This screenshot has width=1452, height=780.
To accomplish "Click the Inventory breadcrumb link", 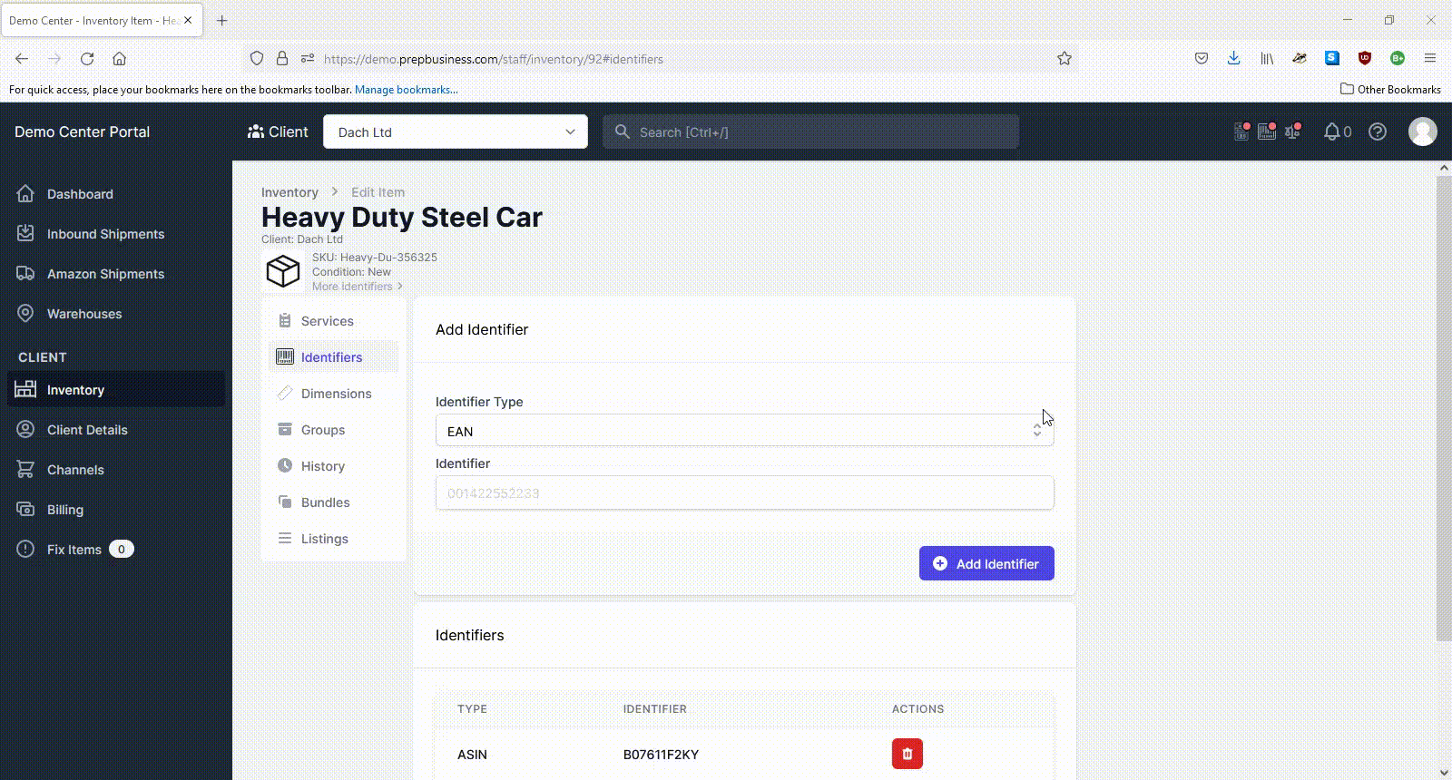I will coord(289,192).
